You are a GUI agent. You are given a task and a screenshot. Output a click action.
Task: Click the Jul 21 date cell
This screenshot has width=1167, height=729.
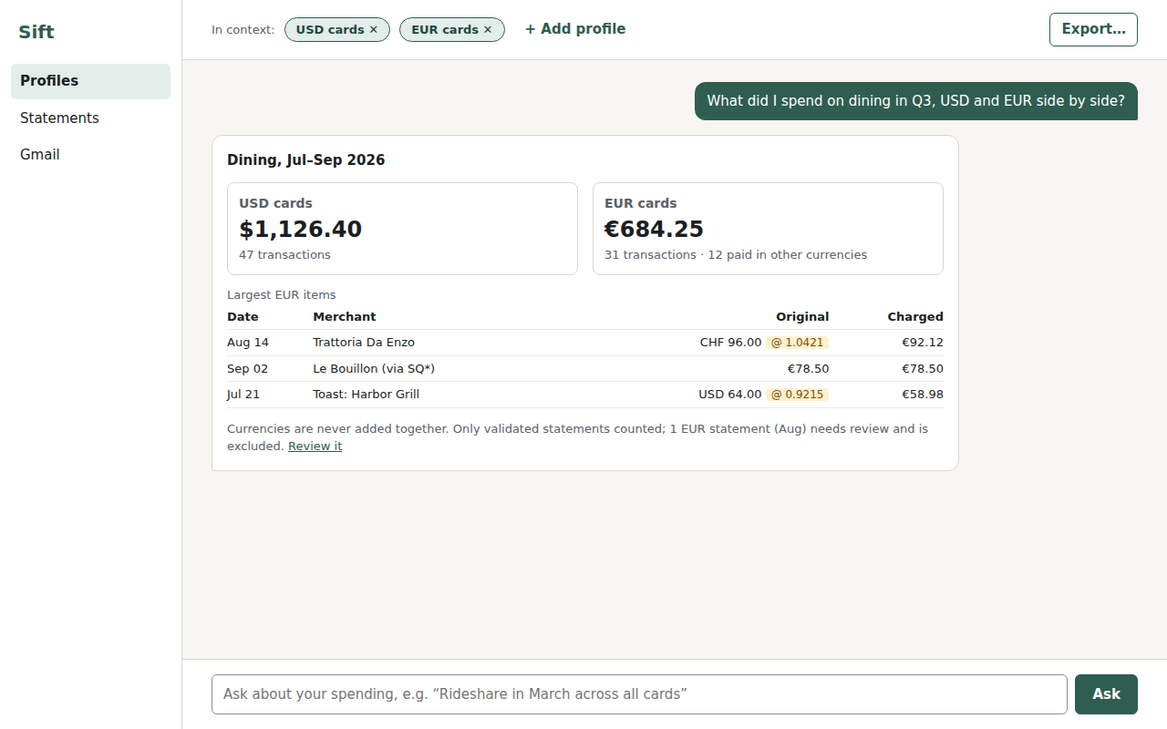[243, 395]
